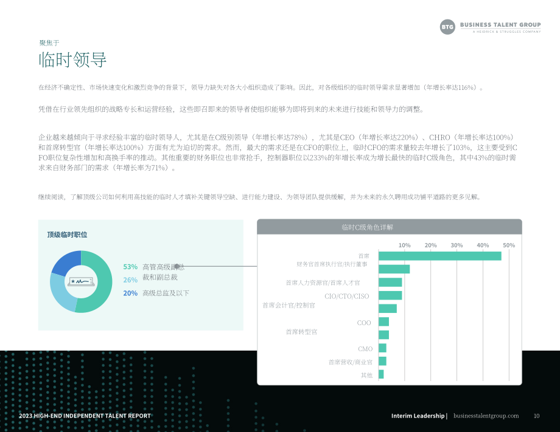
Task: Click the BTG circular logo badge
Action: tap(447, 27)
